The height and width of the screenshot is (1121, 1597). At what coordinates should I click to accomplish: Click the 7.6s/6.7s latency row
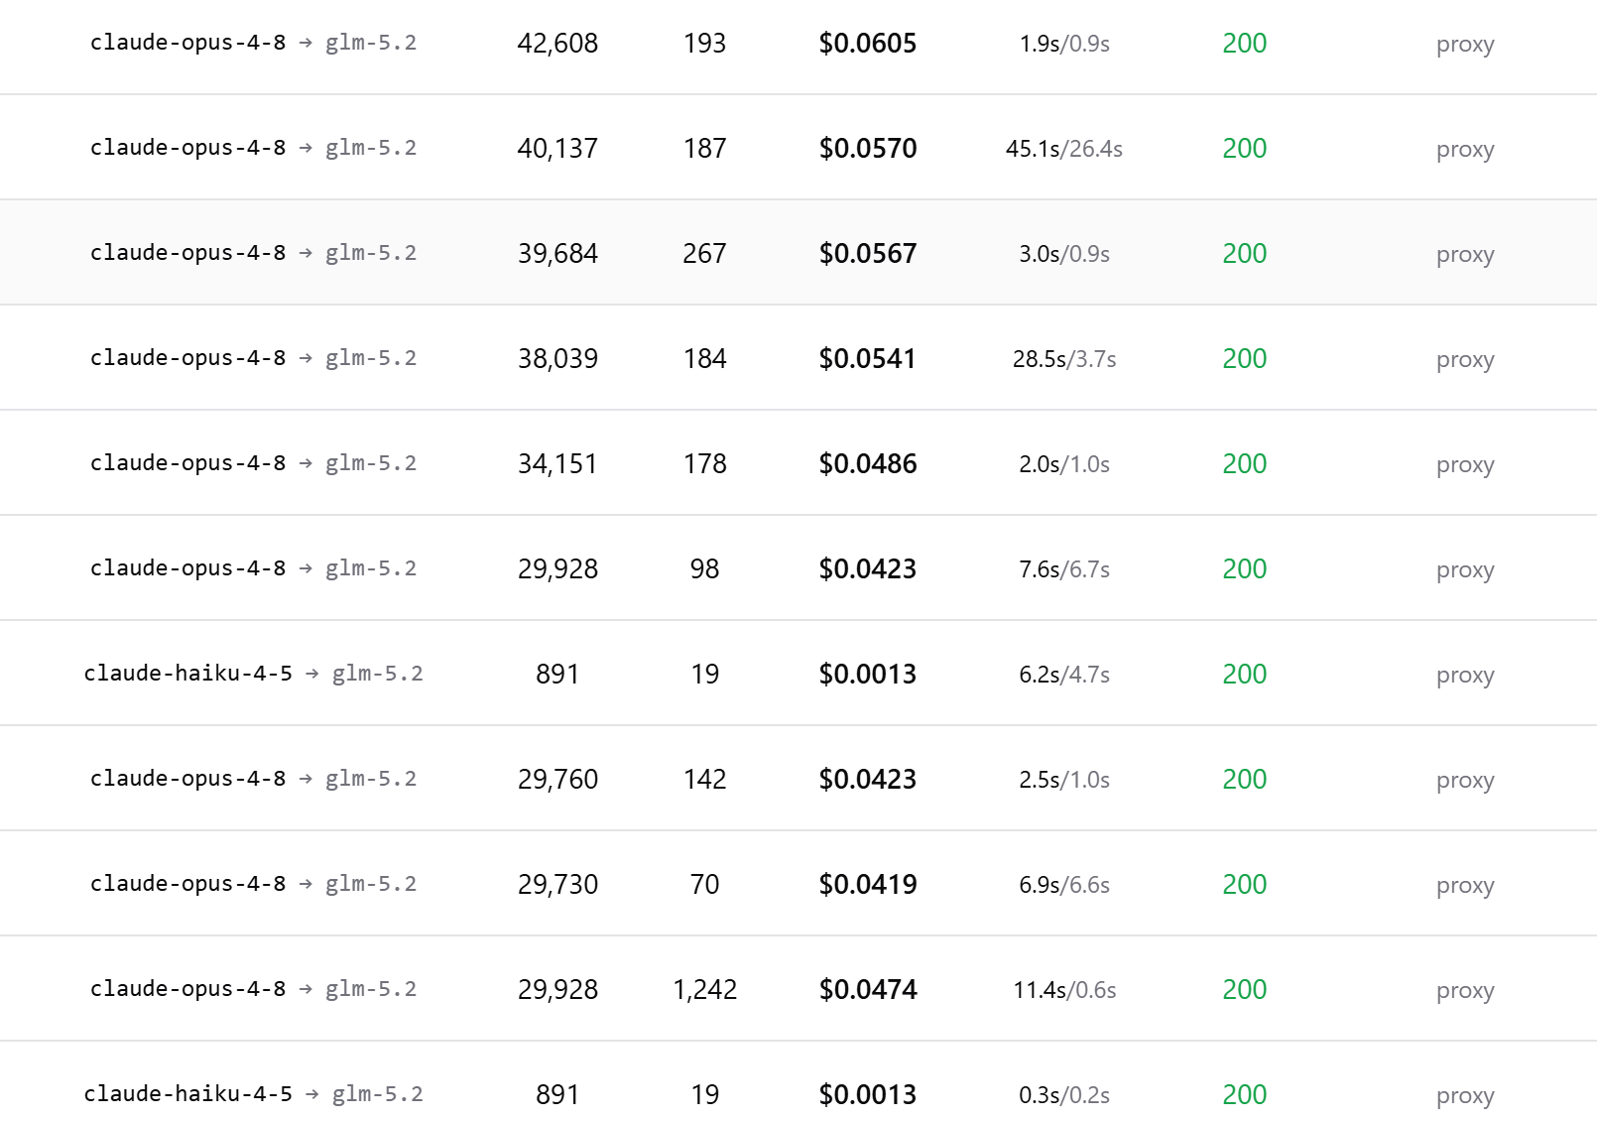pyautogui.click(x=798, y=568)
